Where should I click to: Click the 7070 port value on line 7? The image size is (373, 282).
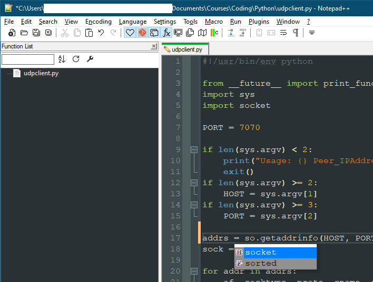(250, 127)
